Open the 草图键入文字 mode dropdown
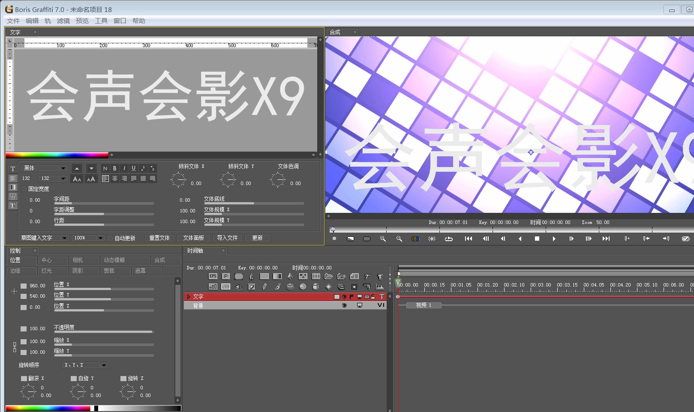Screen dimensions: 694x412 [44, 238]
